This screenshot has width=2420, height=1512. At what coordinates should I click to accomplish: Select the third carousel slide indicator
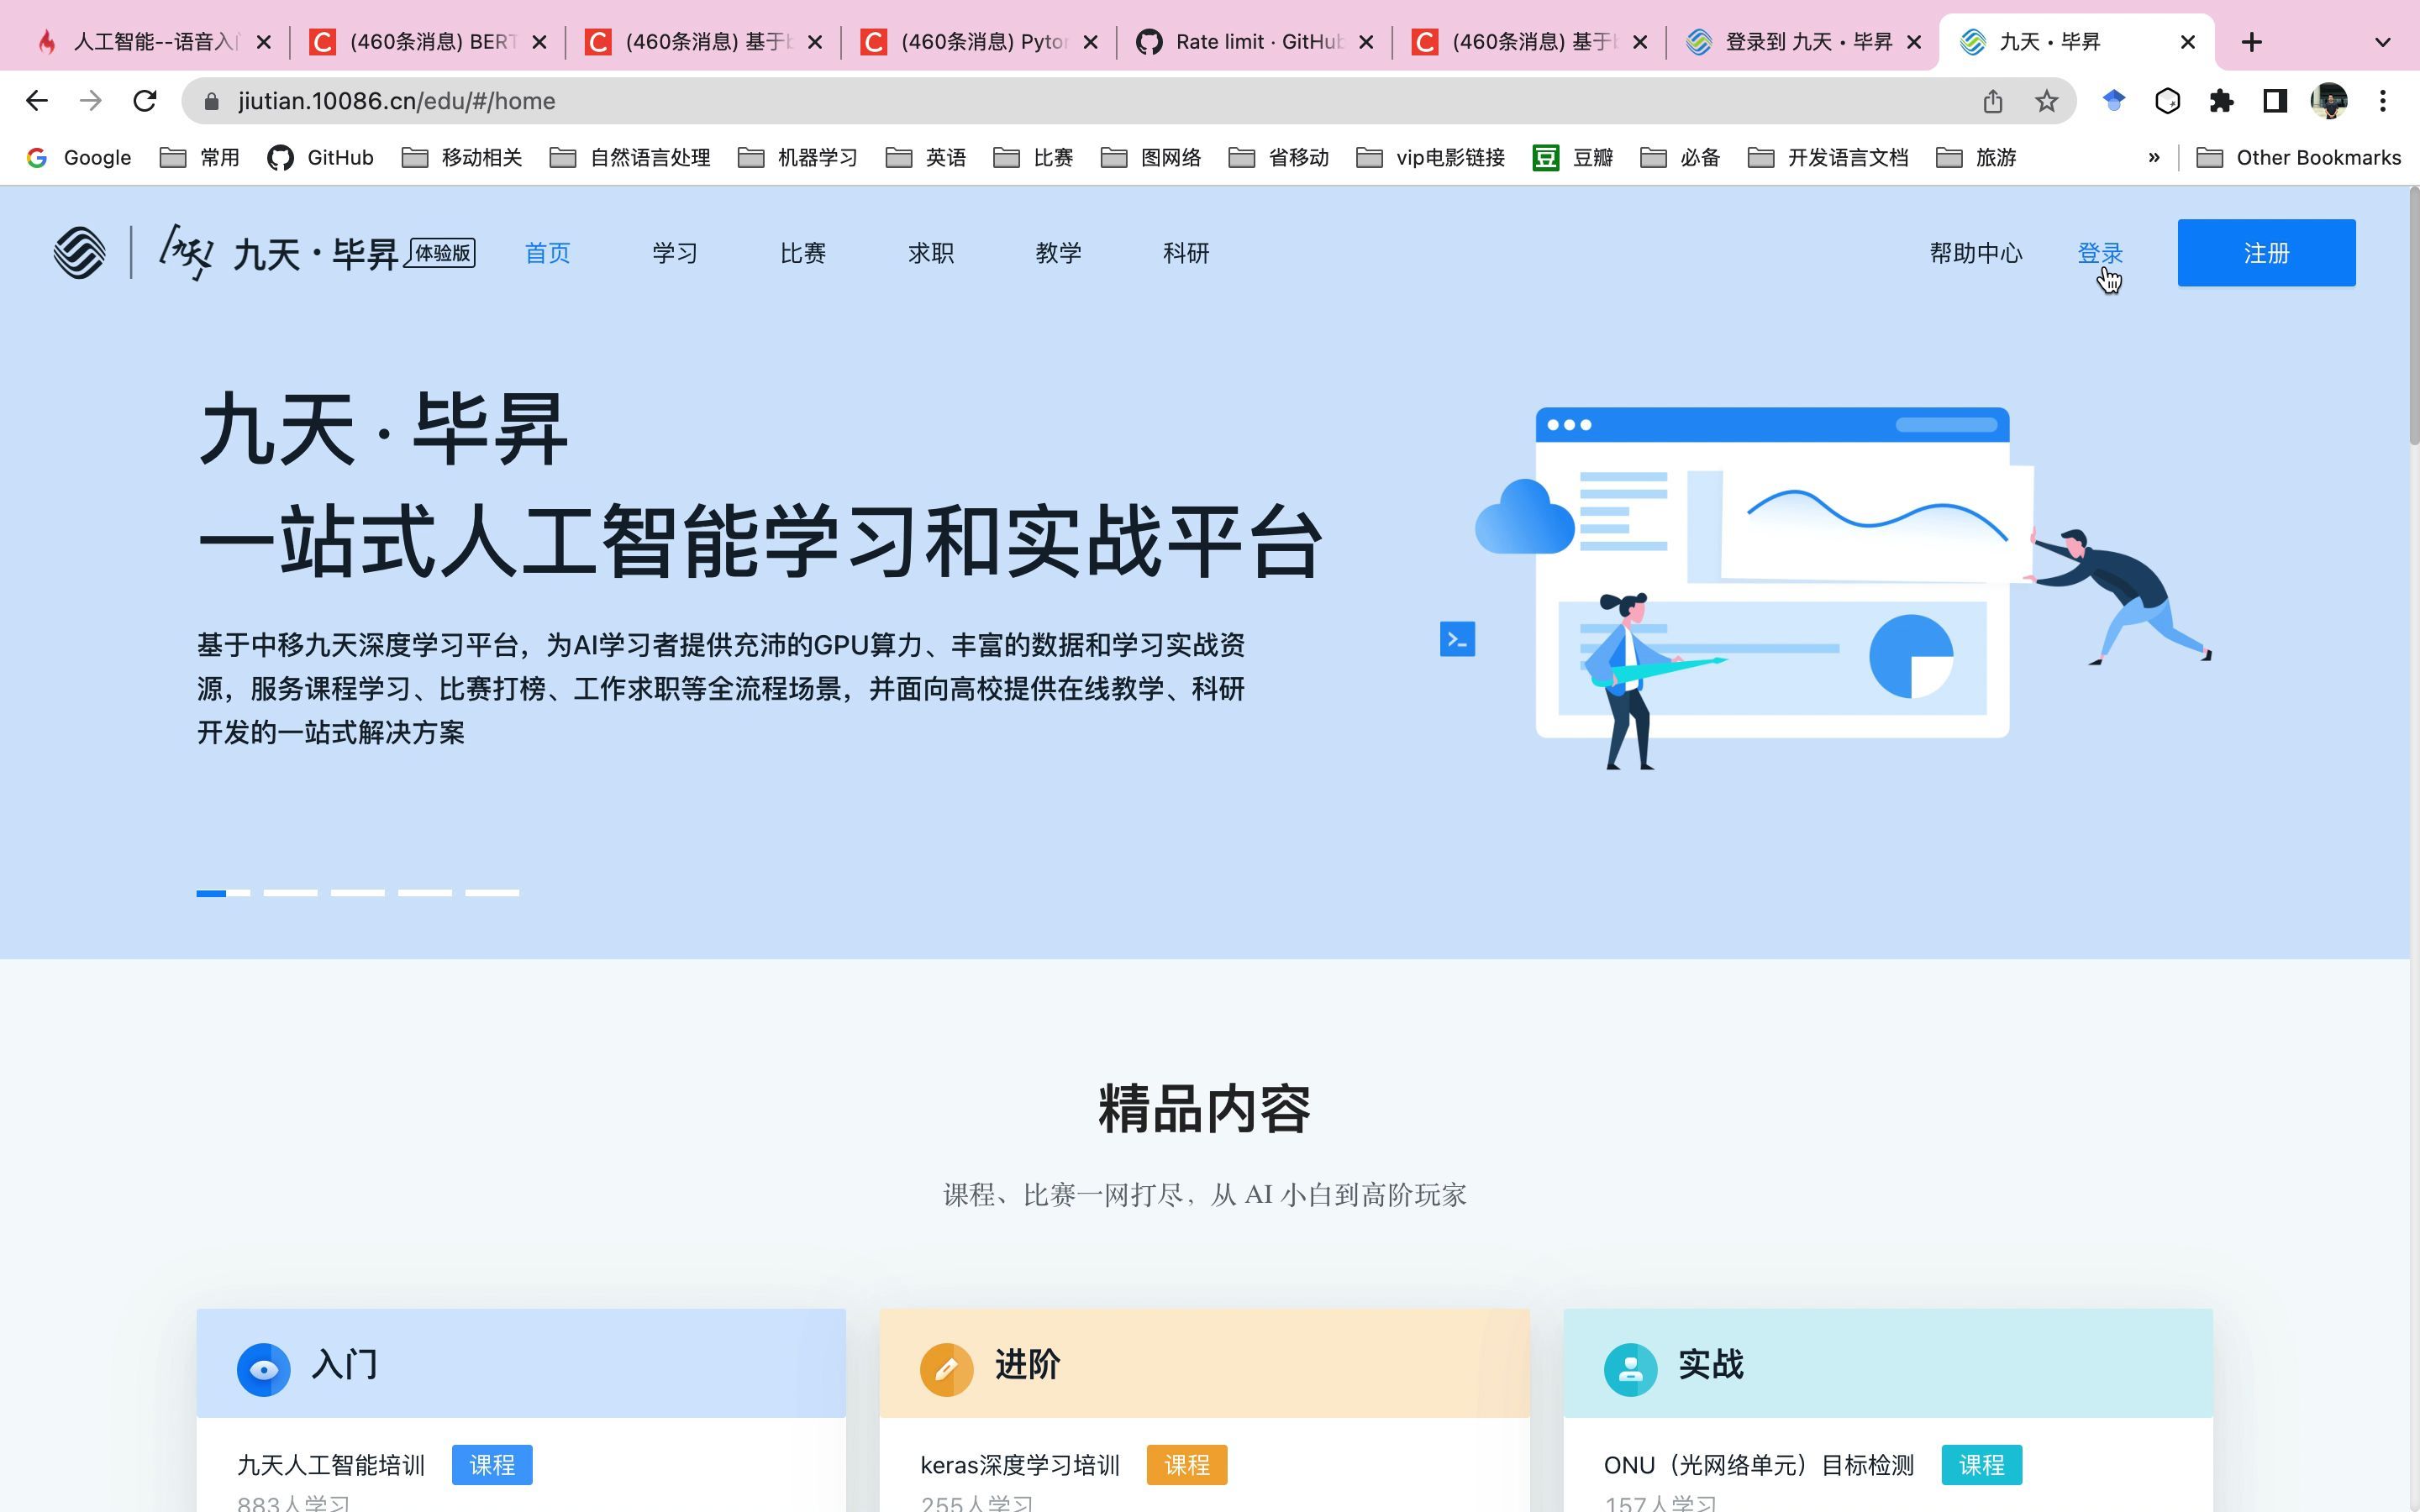tap(358, 892)
